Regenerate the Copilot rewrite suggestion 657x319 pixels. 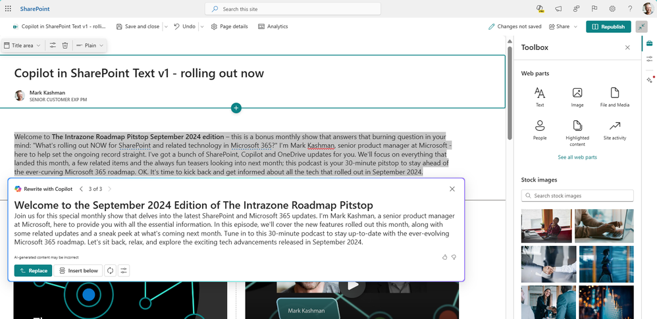pyautogui.click(x=110, y=270)
